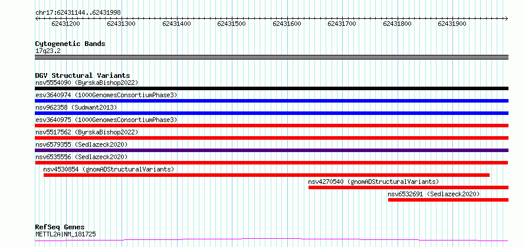Click the 17q23.2 band label
The width and height of the screenshot is (525, 247).
click(48, 51)
